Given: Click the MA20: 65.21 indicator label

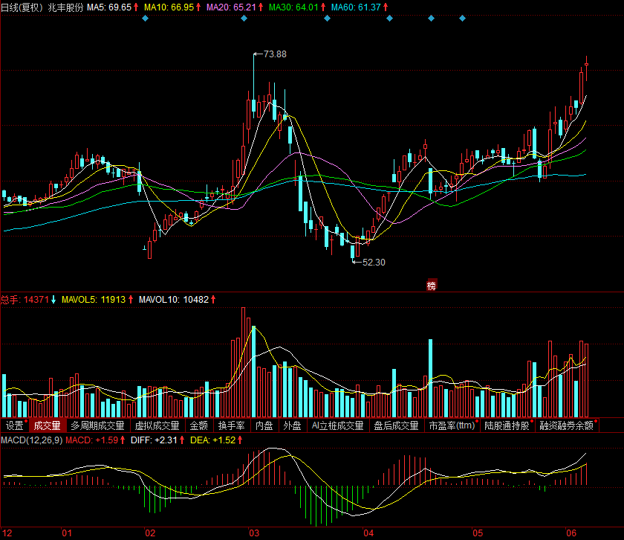Looking at the screenshot, I should [231, 7].
